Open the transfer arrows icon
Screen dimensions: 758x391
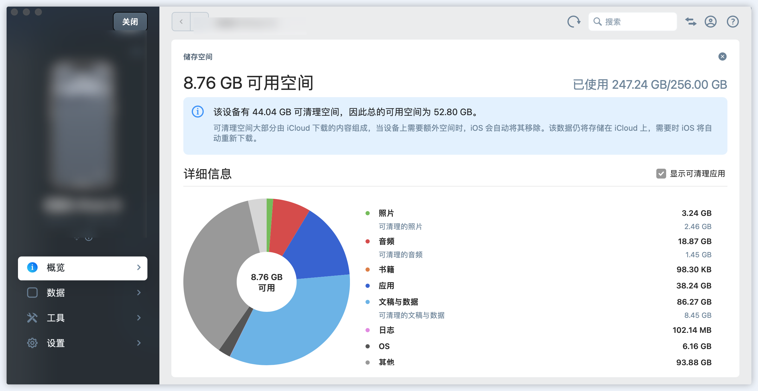tap(691, 22)
